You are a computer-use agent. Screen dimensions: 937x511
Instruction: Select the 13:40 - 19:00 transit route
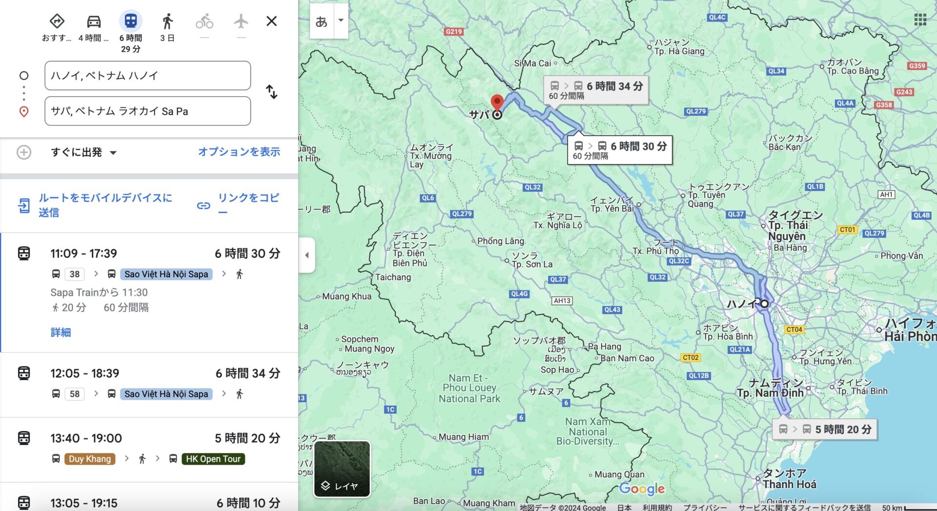149,450
